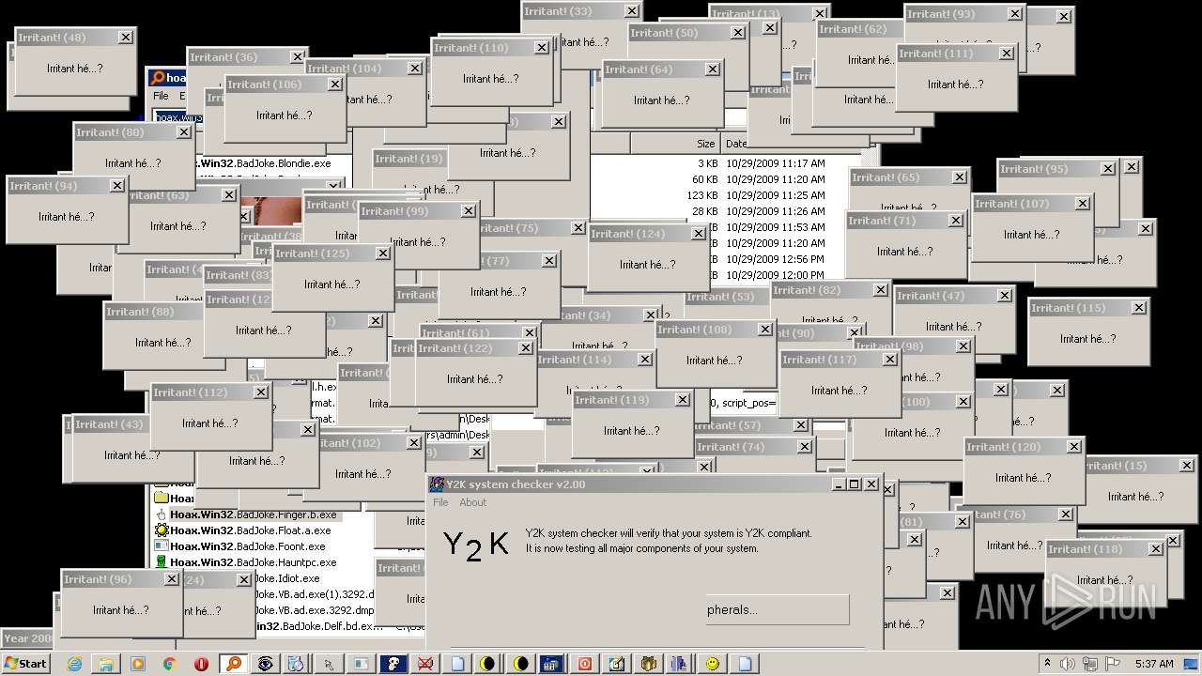Click the green icon of Hauntpc.exe

[x=161, y=562]
